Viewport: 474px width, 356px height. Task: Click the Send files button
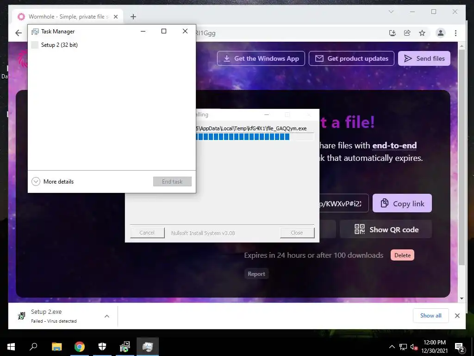point(424,58)
